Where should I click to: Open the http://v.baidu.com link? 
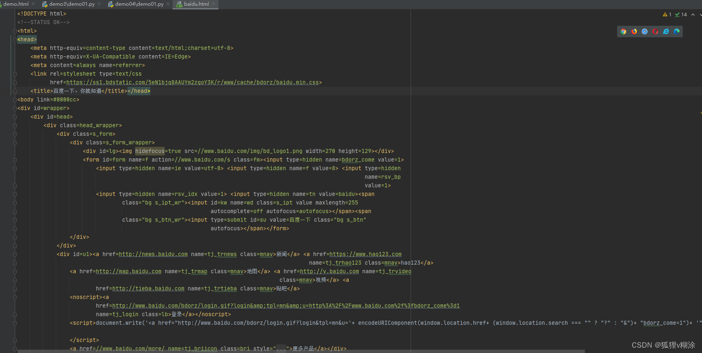coord(329,272)
